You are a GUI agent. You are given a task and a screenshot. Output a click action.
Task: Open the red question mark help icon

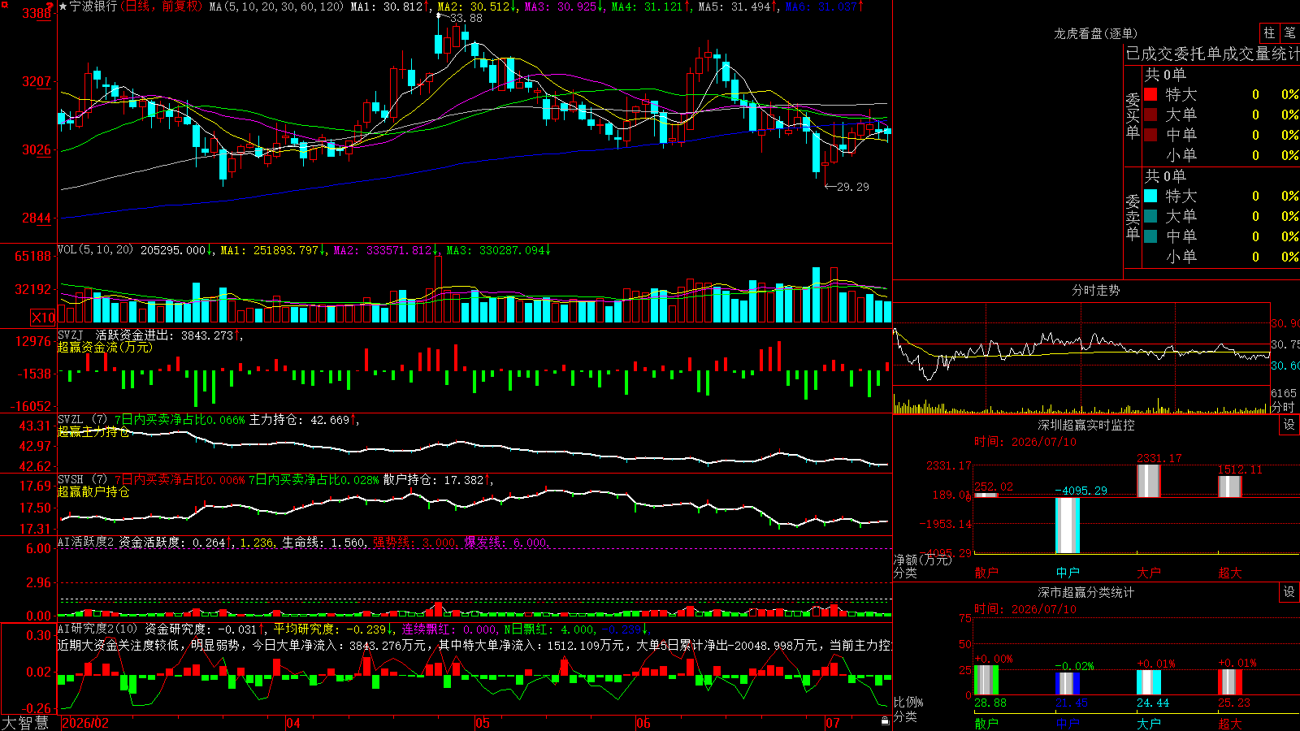click(50, 6)
